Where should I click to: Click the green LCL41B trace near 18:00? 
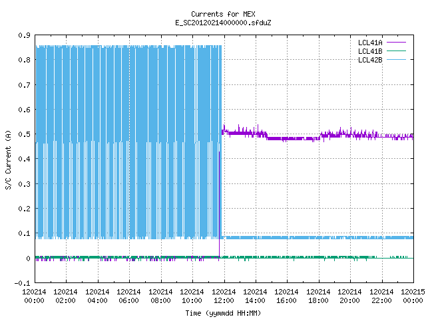tap(318, 257)
